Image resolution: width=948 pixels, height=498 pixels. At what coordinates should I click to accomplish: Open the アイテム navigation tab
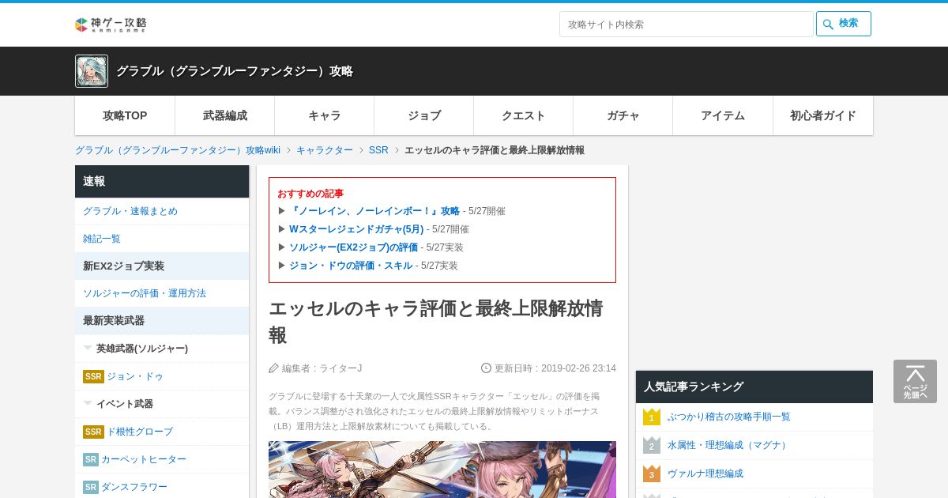(723, 115)
